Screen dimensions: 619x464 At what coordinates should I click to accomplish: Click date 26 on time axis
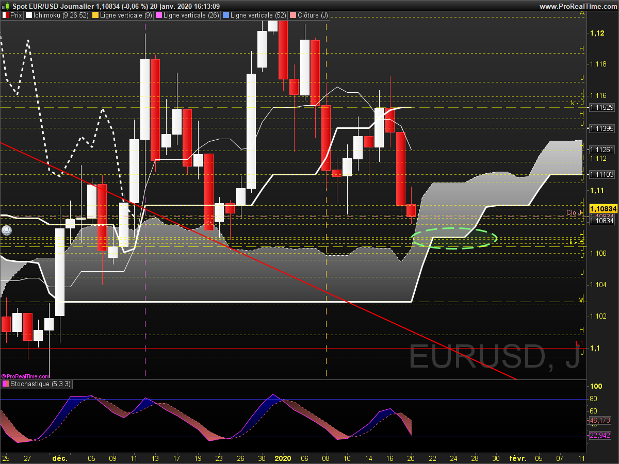click(241, 458)
